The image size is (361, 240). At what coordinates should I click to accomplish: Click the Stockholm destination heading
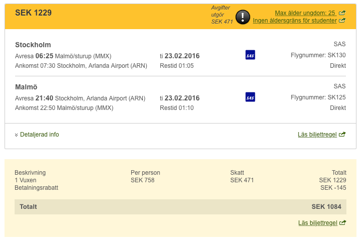click(x=33, y=45)
